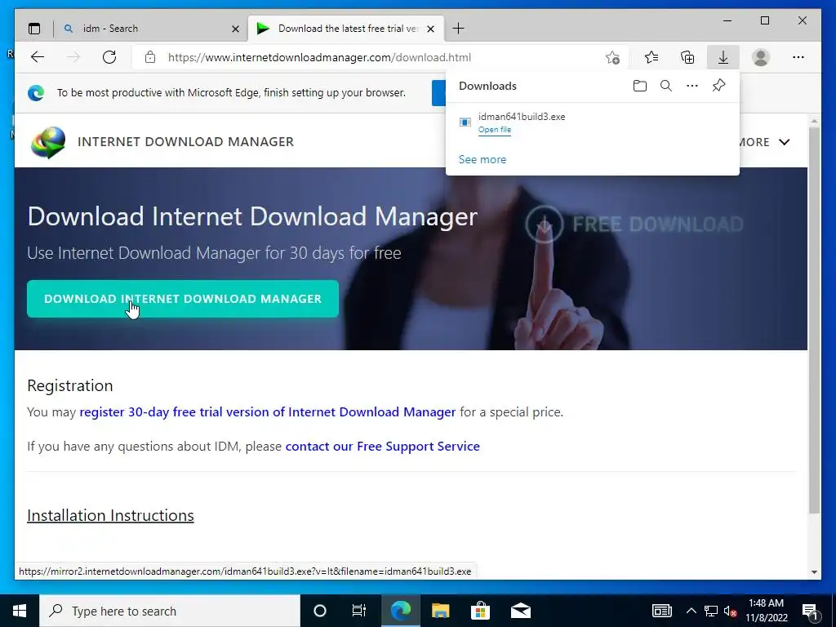
Task: Click the address bar URL
Action: 319,58
